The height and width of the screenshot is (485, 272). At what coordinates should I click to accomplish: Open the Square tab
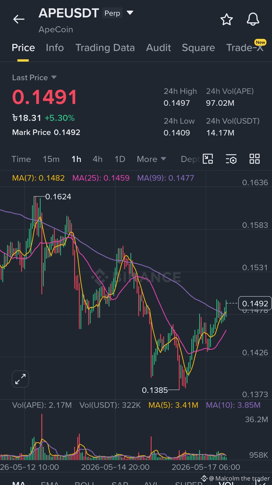click(x=198, y=48)
